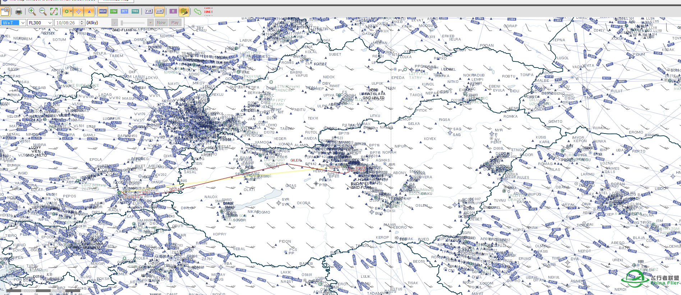Click the red dashed vertical profile icon
The image size is (681, 295).
coord(208,11)
